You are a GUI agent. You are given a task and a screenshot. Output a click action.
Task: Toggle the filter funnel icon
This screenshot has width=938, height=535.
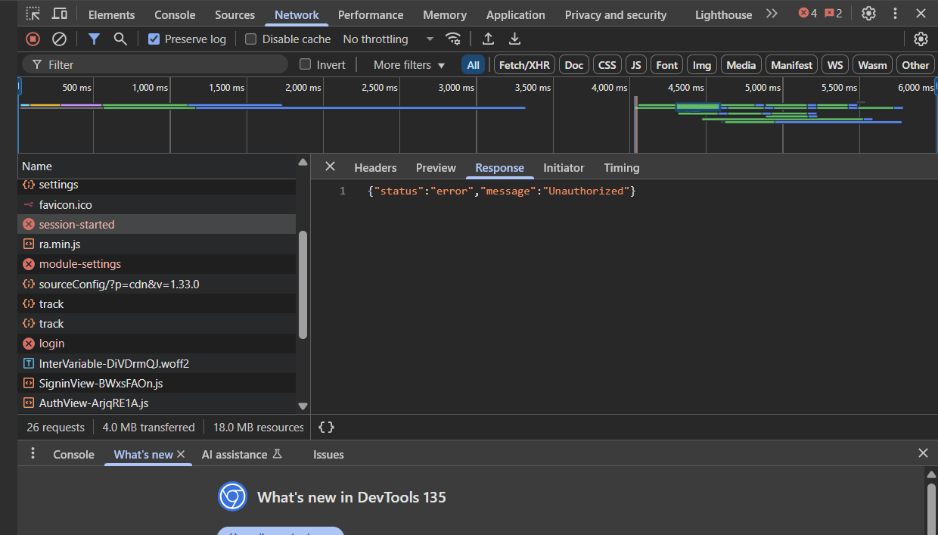pyautogui.click(x=94, y=39)
